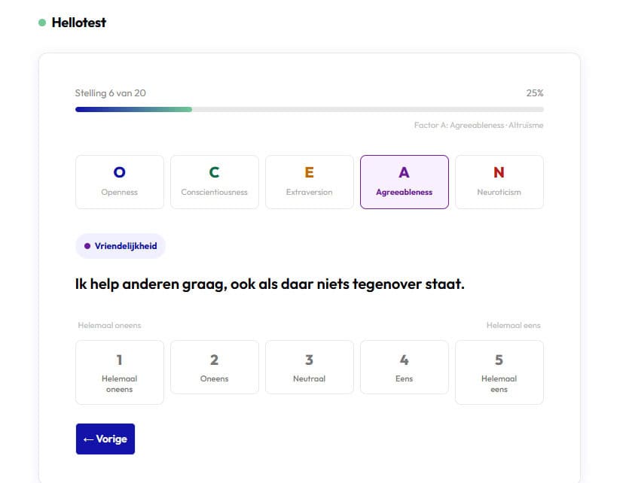Select answer 5 Helemaal eens
The image size is (626, 483).
499,372
